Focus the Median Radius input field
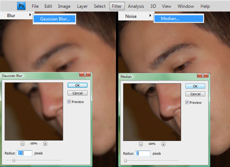Image resolution: width=230 pixels, height=167 pixels. pyautogui.click(x=142, y=154)
